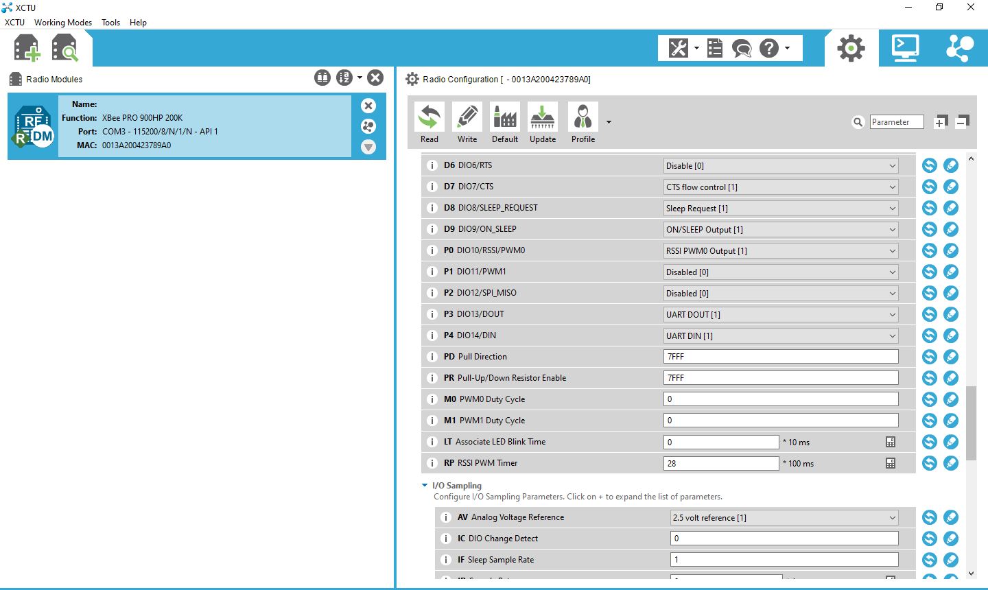Switch to Network working mode
The image size is (988, 590).
click(959, 48)
